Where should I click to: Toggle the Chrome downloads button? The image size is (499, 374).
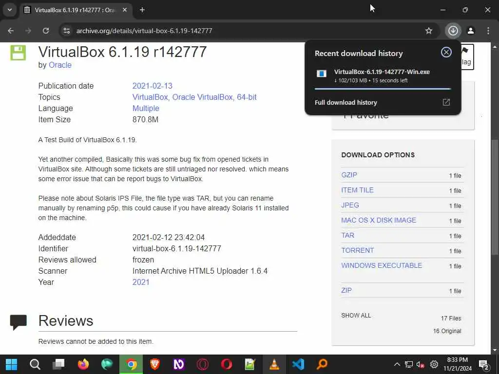453,31
